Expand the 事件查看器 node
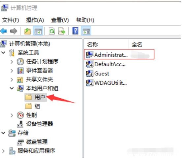 click(x=12, y=71)
